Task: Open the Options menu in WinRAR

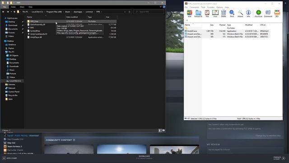Action: (x=219, y=7)
